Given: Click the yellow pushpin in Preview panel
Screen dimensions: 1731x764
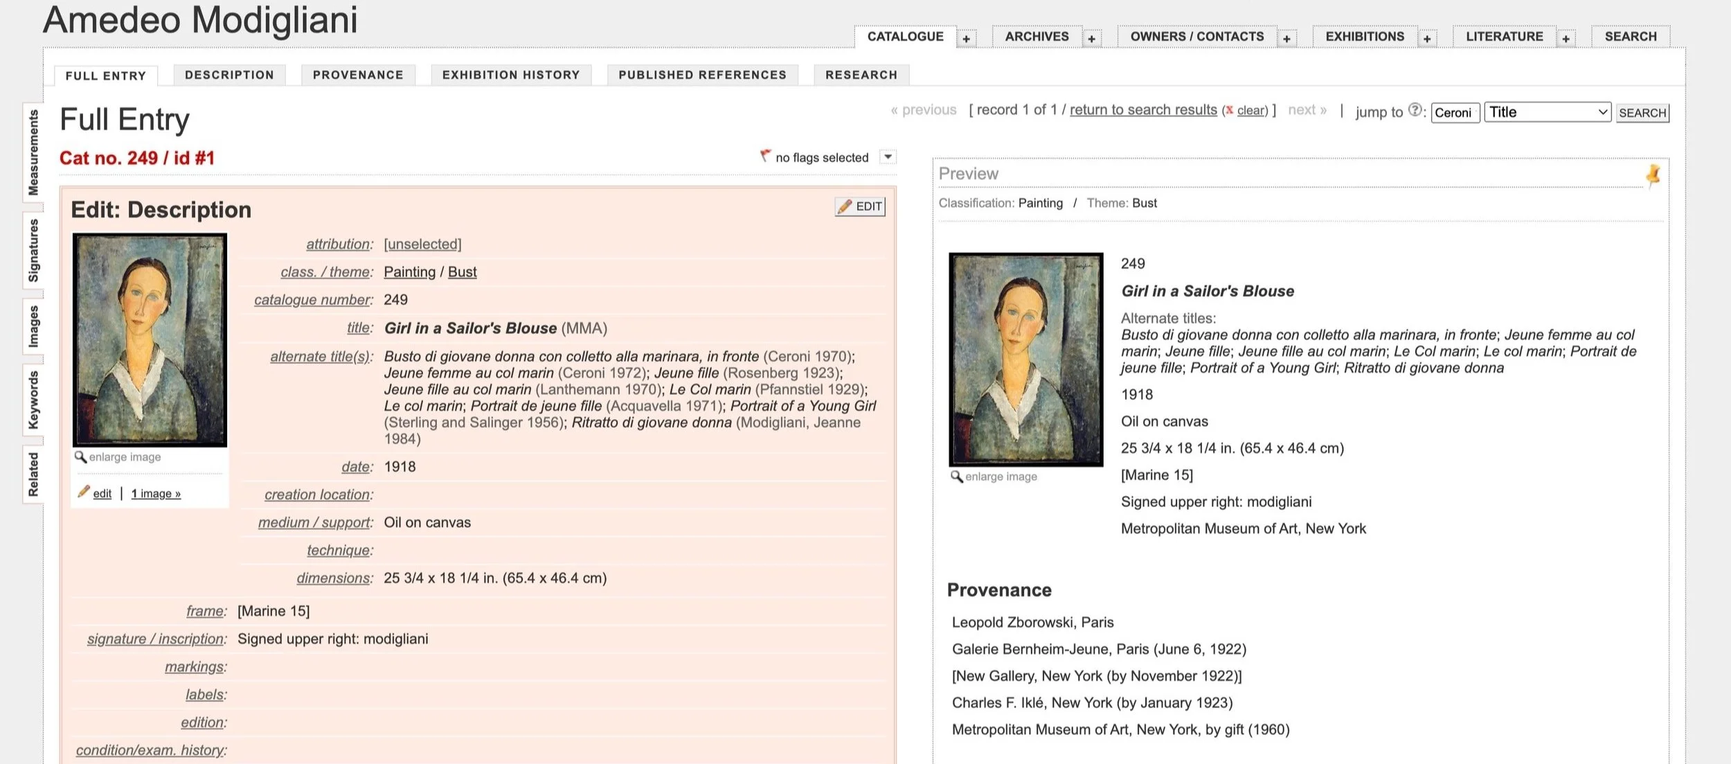Looking at the screenshot, I should [x=1653, y=175].
